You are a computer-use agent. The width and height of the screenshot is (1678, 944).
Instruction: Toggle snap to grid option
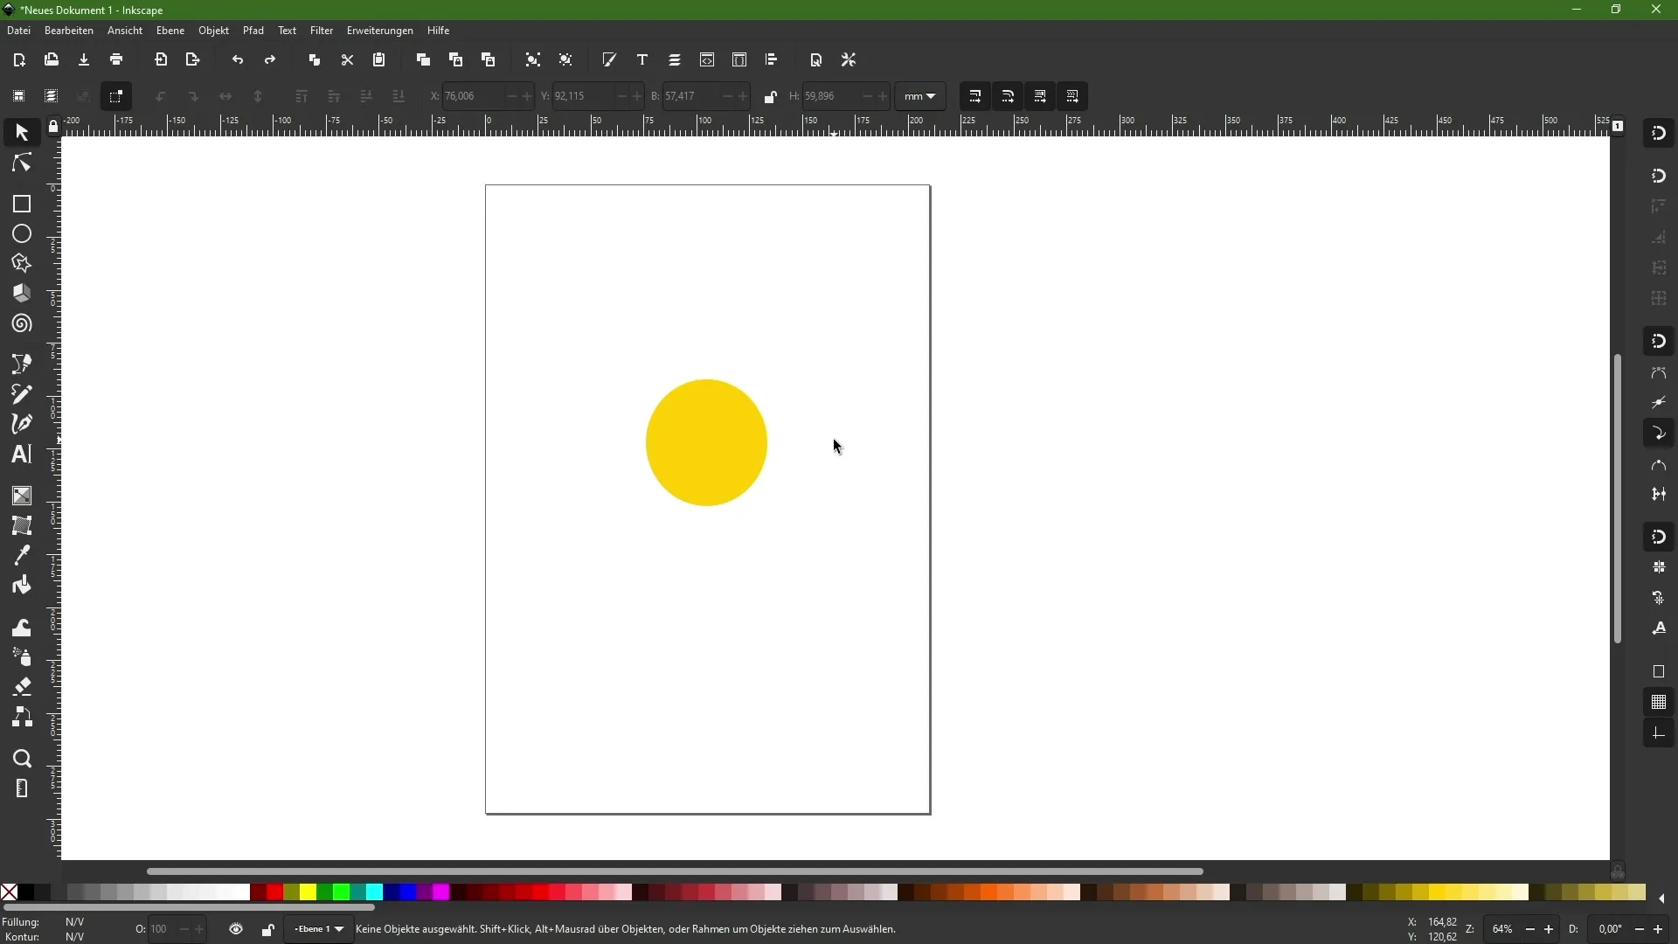(1659, 702)
